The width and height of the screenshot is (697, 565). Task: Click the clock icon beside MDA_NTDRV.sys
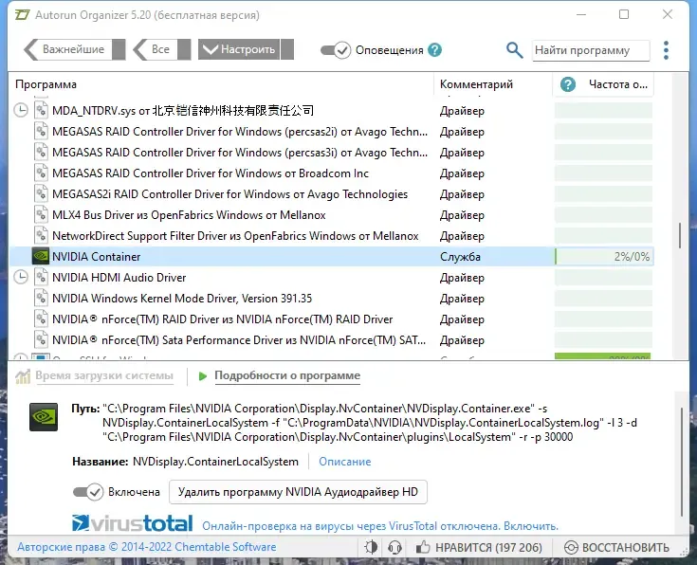point(21,110)
